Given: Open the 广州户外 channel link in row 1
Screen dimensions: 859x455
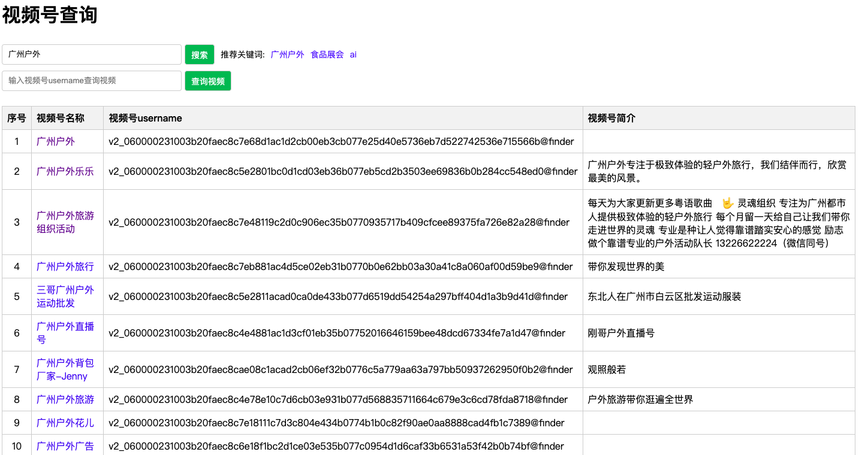Looking at the screenshot, I should coord(56,142).
